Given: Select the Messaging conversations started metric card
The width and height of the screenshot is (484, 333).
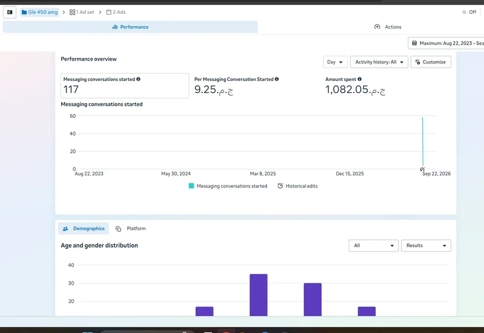Looking at the screenshot, I should click(x=125, y=86).
